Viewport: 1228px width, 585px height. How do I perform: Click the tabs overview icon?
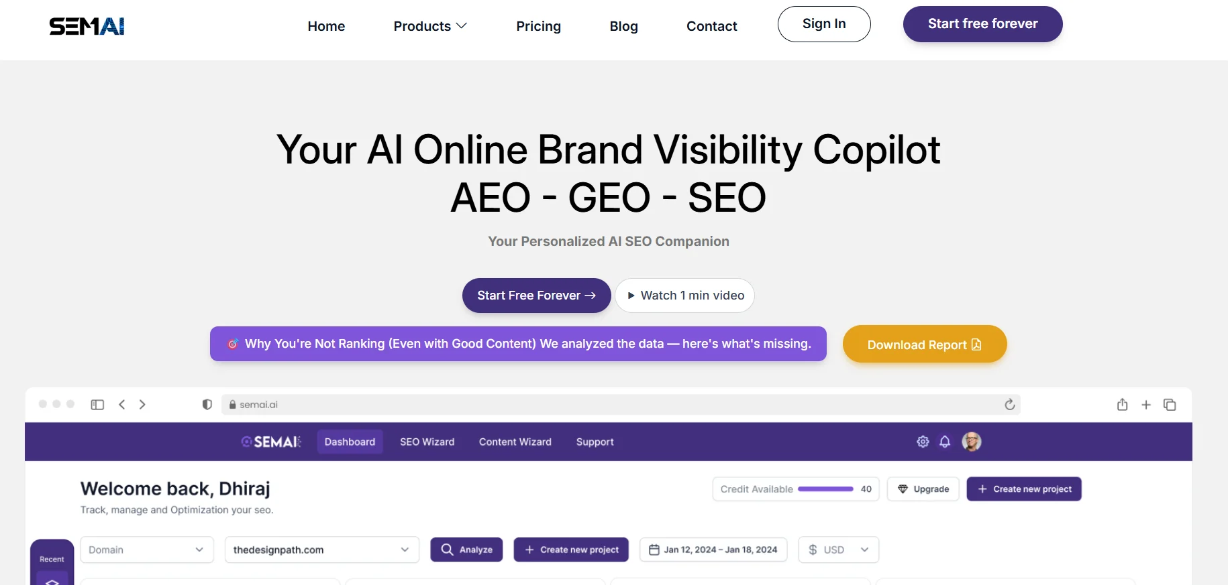[x=1170, y=405]
